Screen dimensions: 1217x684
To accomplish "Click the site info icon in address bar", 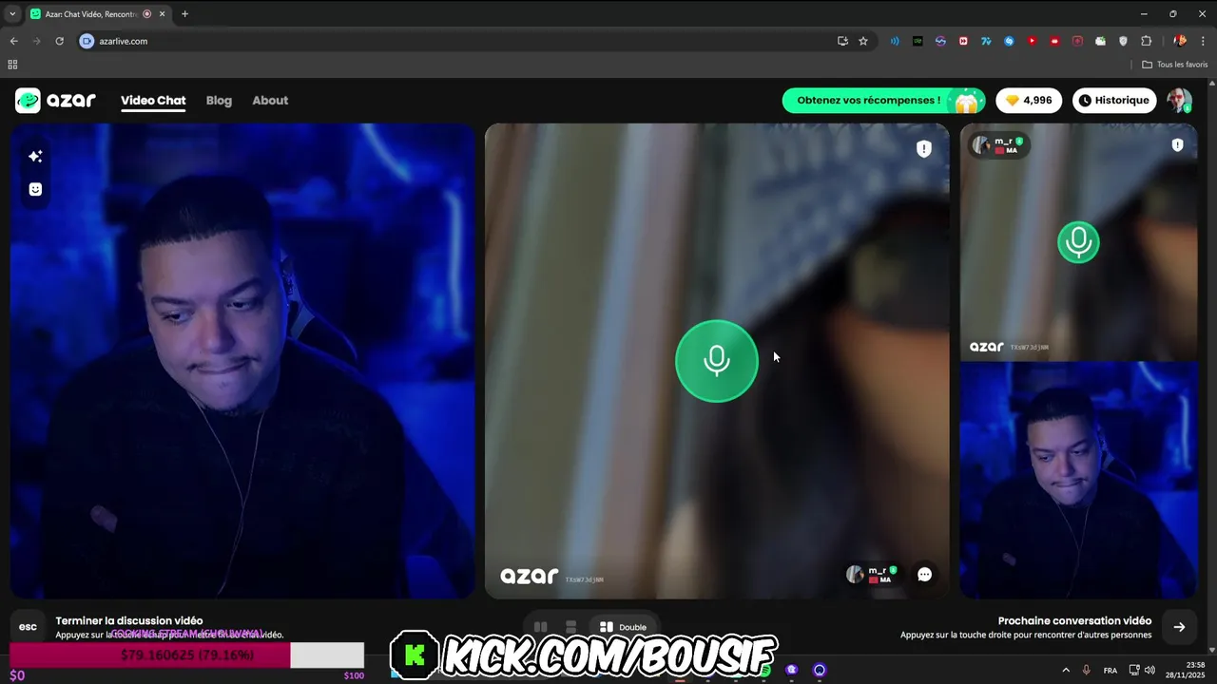I will [87, 41].
